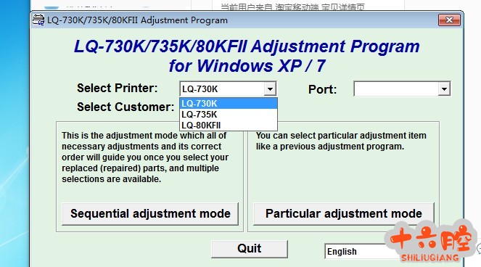Open the Port dropdown arrow
This screenshot has width=481, height=267.
(444, 89)
